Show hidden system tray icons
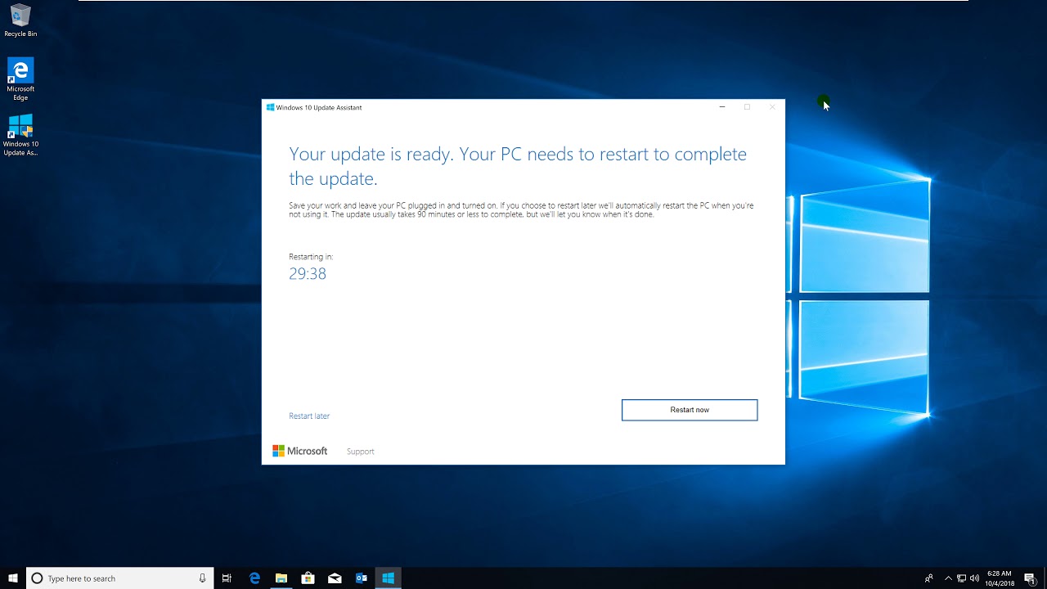The image size is (1047, 589). (949, 578)
